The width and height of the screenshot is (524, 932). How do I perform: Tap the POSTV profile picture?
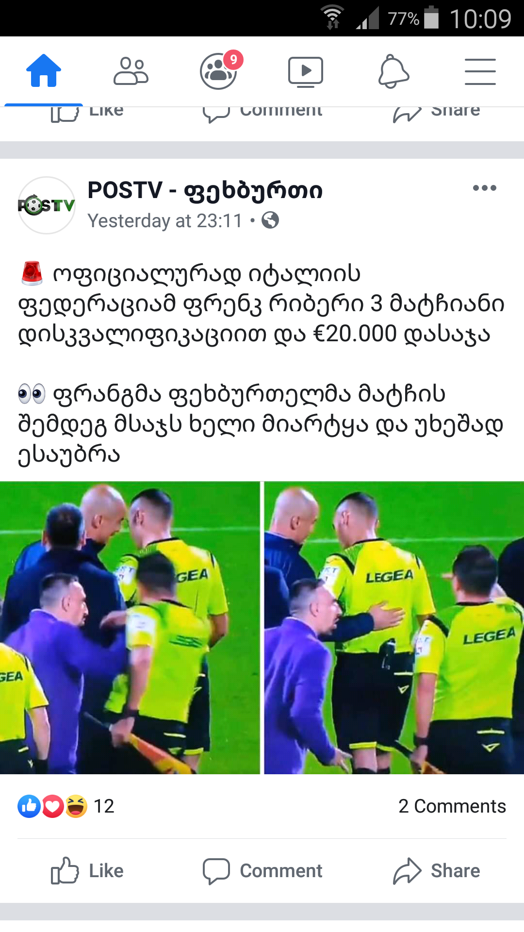(x=47, y=205)
